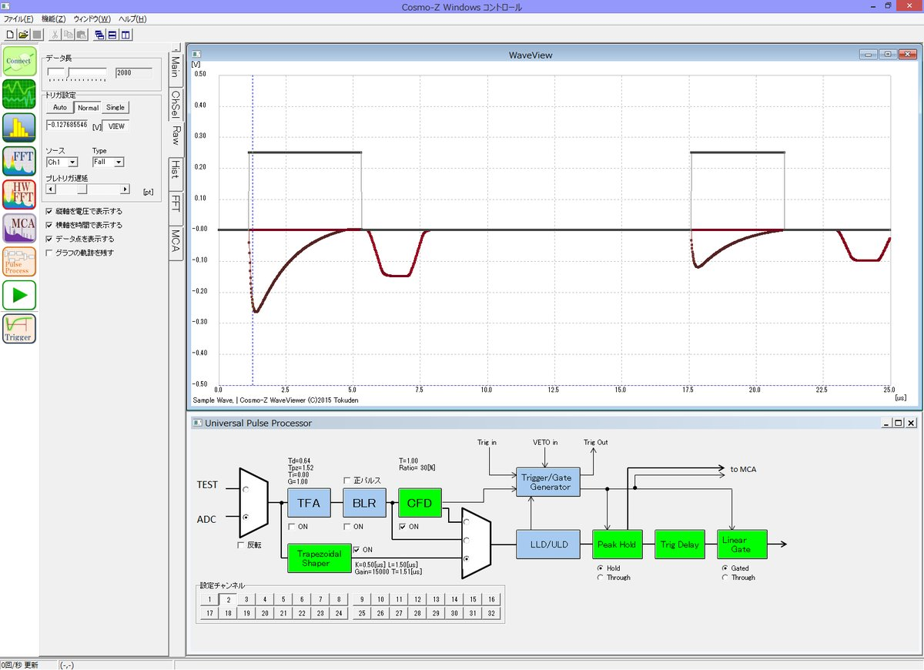This screenshot has height=670, width=924.
Task: Switch to the Hist vertical tab
Action: [x=176, y=169]
